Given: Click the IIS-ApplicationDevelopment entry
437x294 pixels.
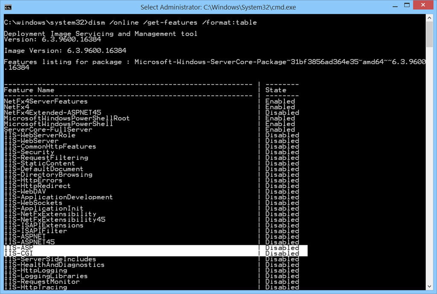Looking at the screenshot, I should [58, 197].
